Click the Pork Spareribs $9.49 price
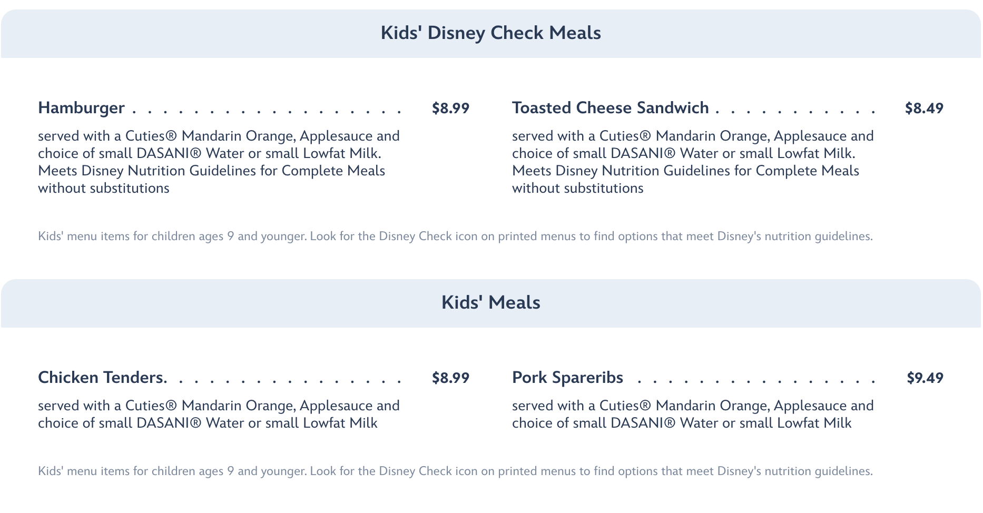Viewport: 983px width, 513px height. pos(925,378)
